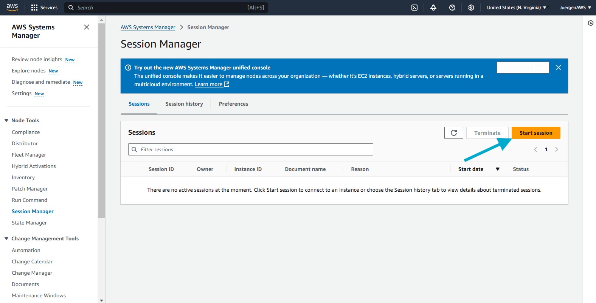Click the Filter sessions search field
The image size is (596, 303).
tap(250, 149)
